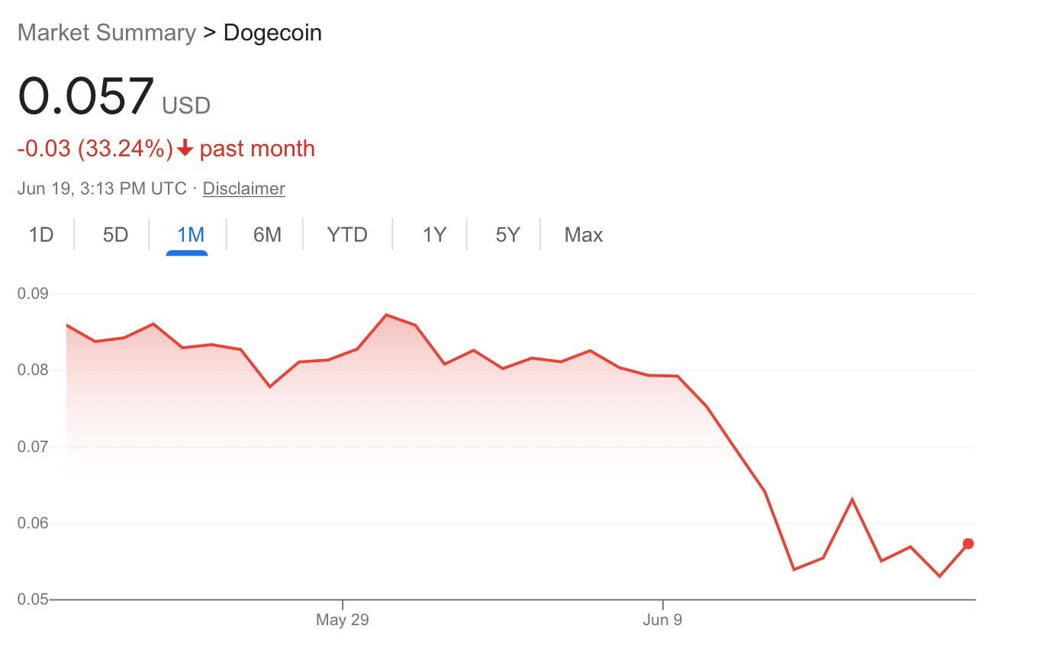This screenshot has width=1040, height=645.
Task: Click the 0.057 price value
Action: coord(86,97)
